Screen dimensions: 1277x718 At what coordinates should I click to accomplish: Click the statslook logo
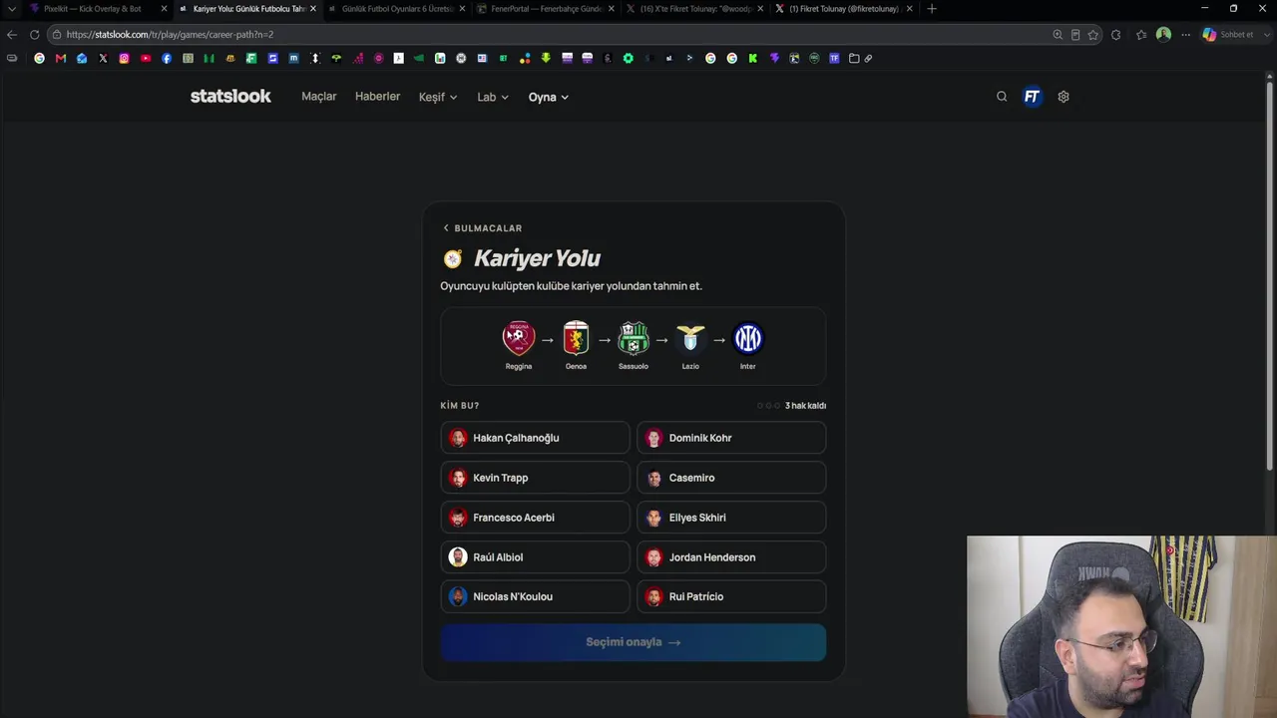[x=230, y=97]
